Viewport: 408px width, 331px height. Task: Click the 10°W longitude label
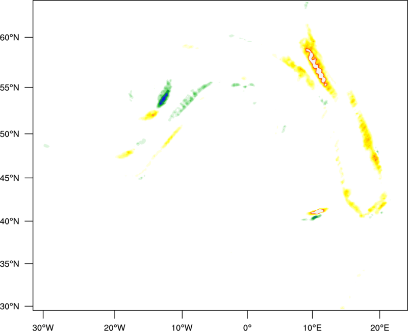click(182, 327)
